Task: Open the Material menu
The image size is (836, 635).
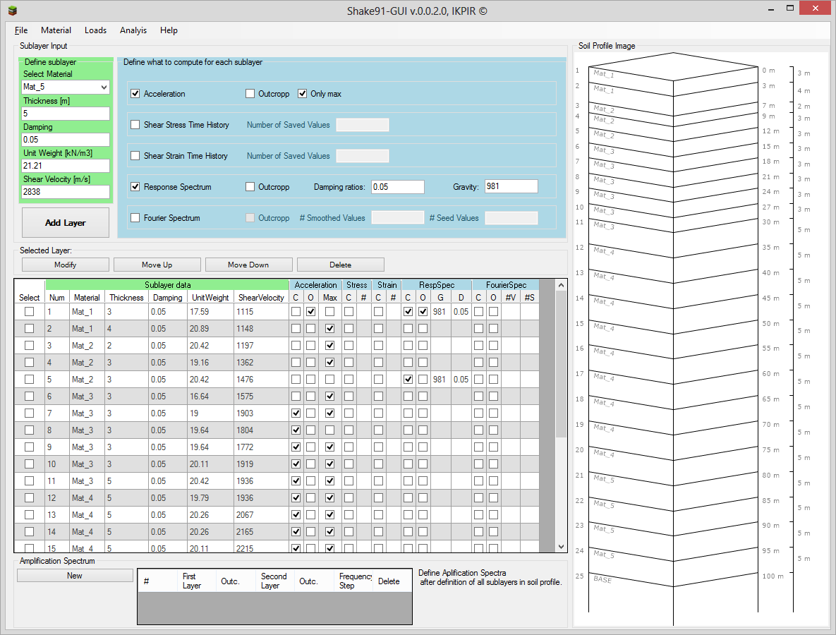Action: [56, 30]
